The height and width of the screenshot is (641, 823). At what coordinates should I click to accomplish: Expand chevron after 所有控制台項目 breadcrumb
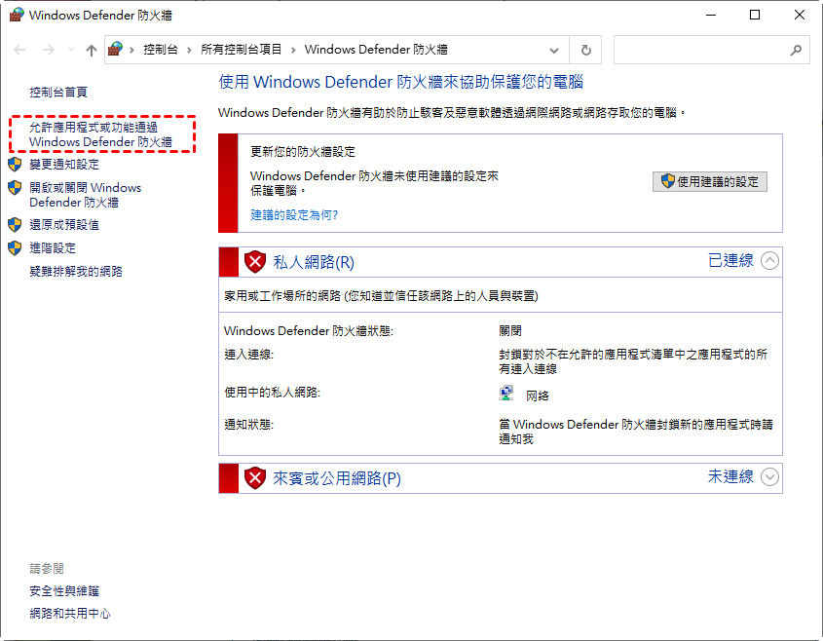pyautogui.click(x=293, y=50)
